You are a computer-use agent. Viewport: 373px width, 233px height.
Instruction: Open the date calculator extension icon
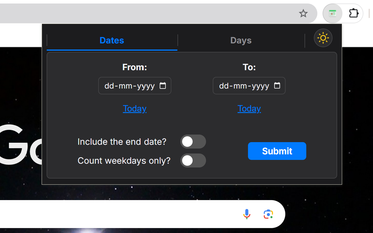coord(332,13)
